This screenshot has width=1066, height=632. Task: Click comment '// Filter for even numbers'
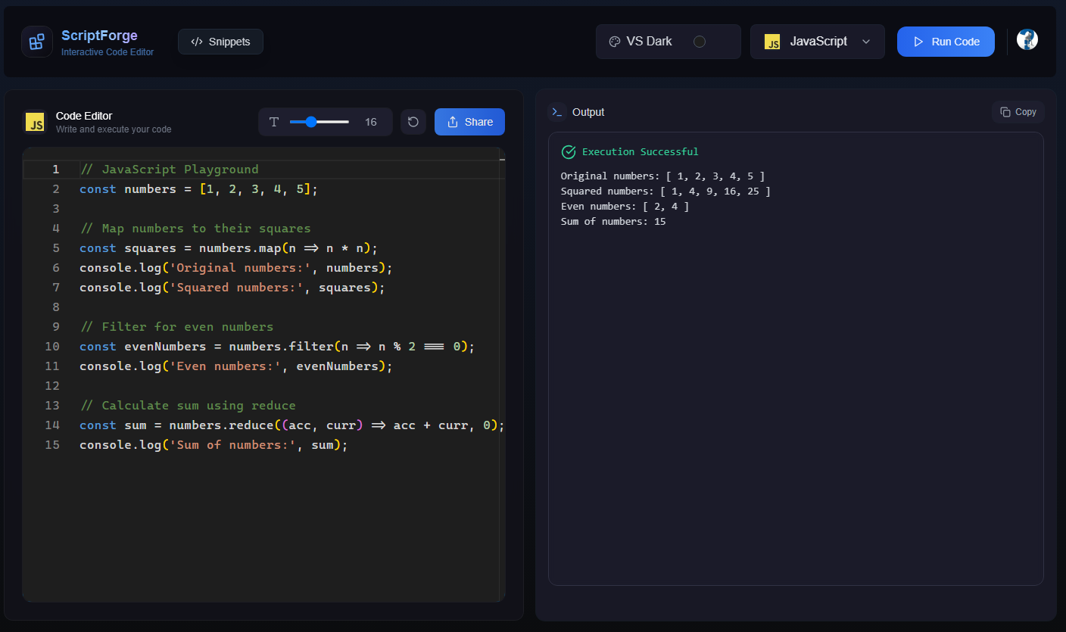(x=176, y=327)
